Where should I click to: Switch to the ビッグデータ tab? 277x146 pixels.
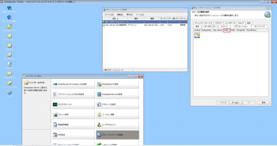click(230, 23)
